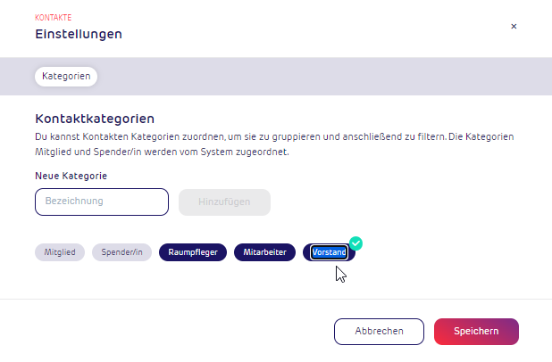The image size is (552, 362).
Task: Select the Raumpfleger category chip
Action: (x=193, y=252)
